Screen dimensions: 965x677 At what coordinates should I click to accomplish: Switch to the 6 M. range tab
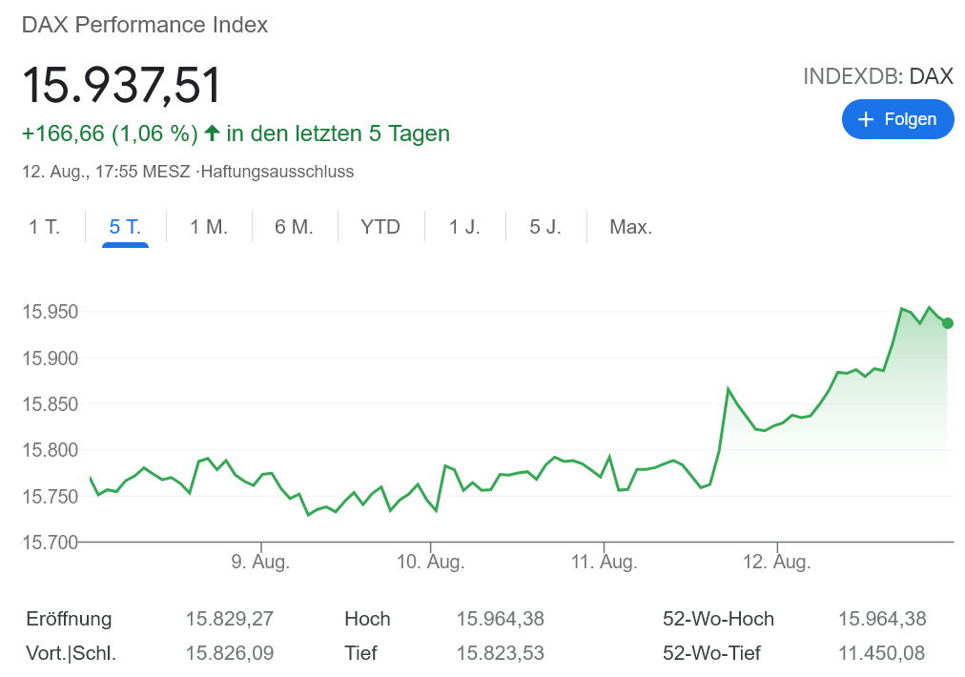[294, 227]
